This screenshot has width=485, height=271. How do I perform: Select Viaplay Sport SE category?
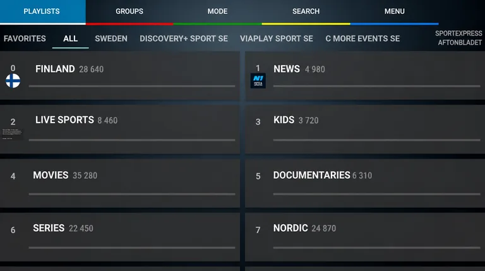pos(277,39)
